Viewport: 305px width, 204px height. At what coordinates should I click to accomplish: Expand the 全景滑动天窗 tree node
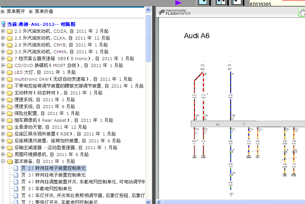pos(3,127)
